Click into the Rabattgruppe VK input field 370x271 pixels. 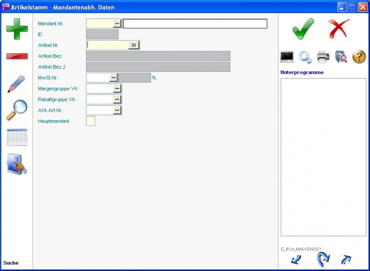100,99
